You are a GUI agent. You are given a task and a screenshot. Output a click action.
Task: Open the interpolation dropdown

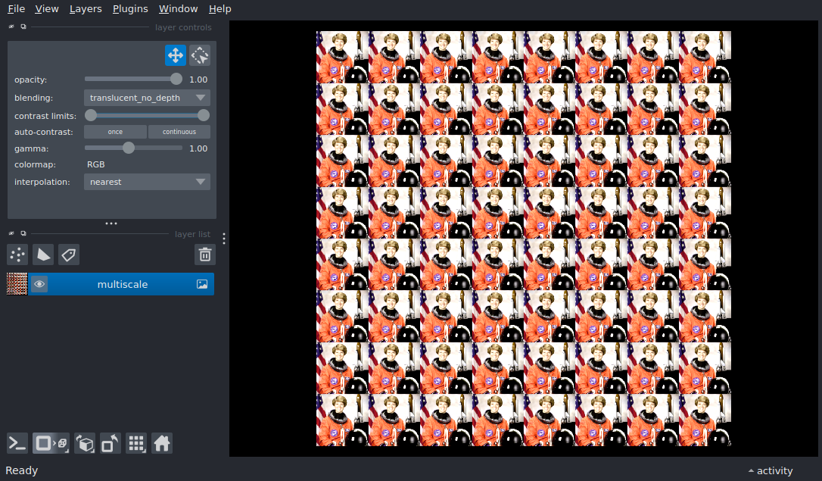148,182
